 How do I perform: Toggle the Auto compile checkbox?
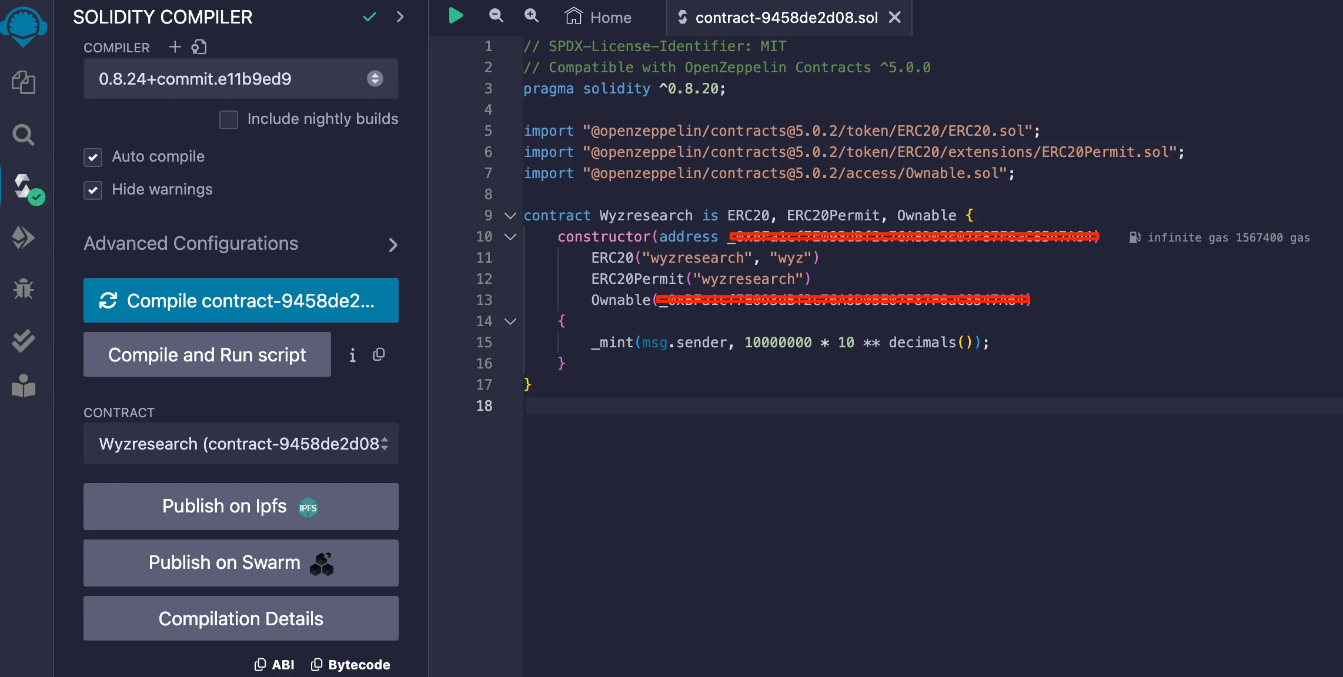click(x=93, y=157)
